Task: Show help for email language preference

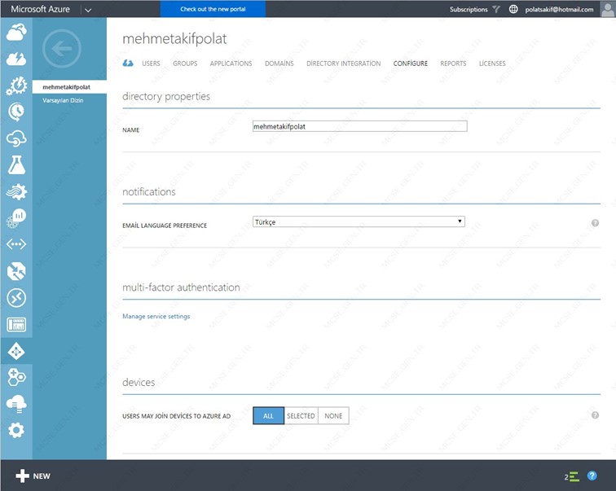Action: click(x=595, y=223)
